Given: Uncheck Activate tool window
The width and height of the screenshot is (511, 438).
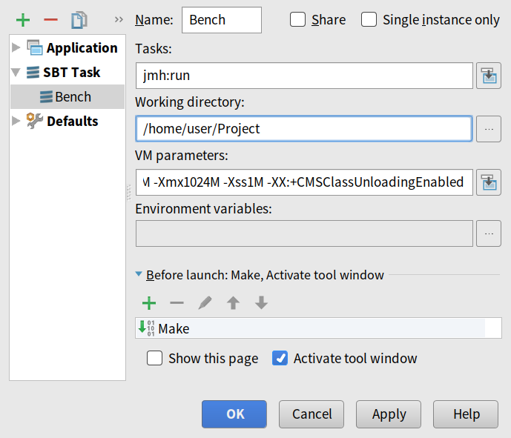Looking at the screenshot, I should pos(280,359).
